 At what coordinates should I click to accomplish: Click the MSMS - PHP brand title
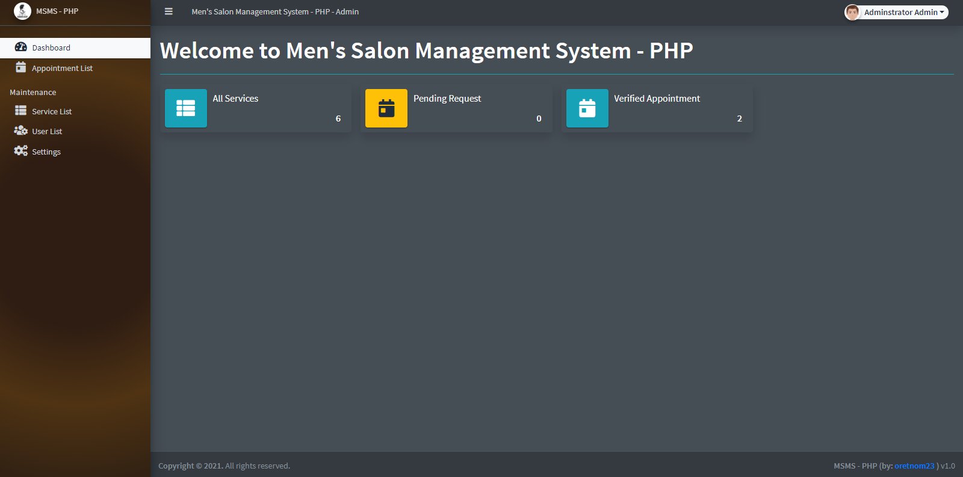(x=57, y=11)
